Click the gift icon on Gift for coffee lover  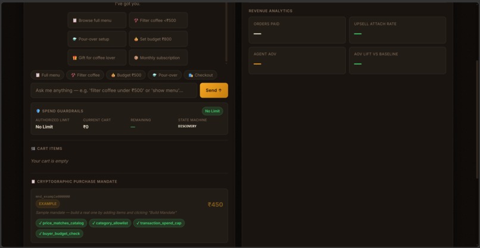point(74,58)
